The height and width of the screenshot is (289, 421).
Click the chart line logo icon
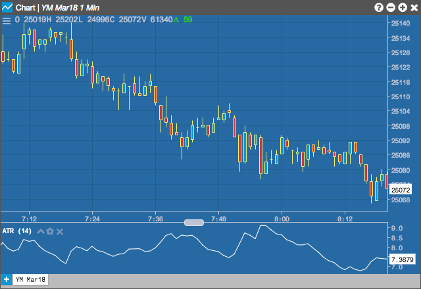click(7, 7)
